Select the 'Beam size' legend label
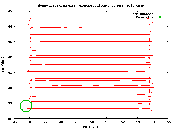Screen dimensions: 174x130 tap(145, 17)
